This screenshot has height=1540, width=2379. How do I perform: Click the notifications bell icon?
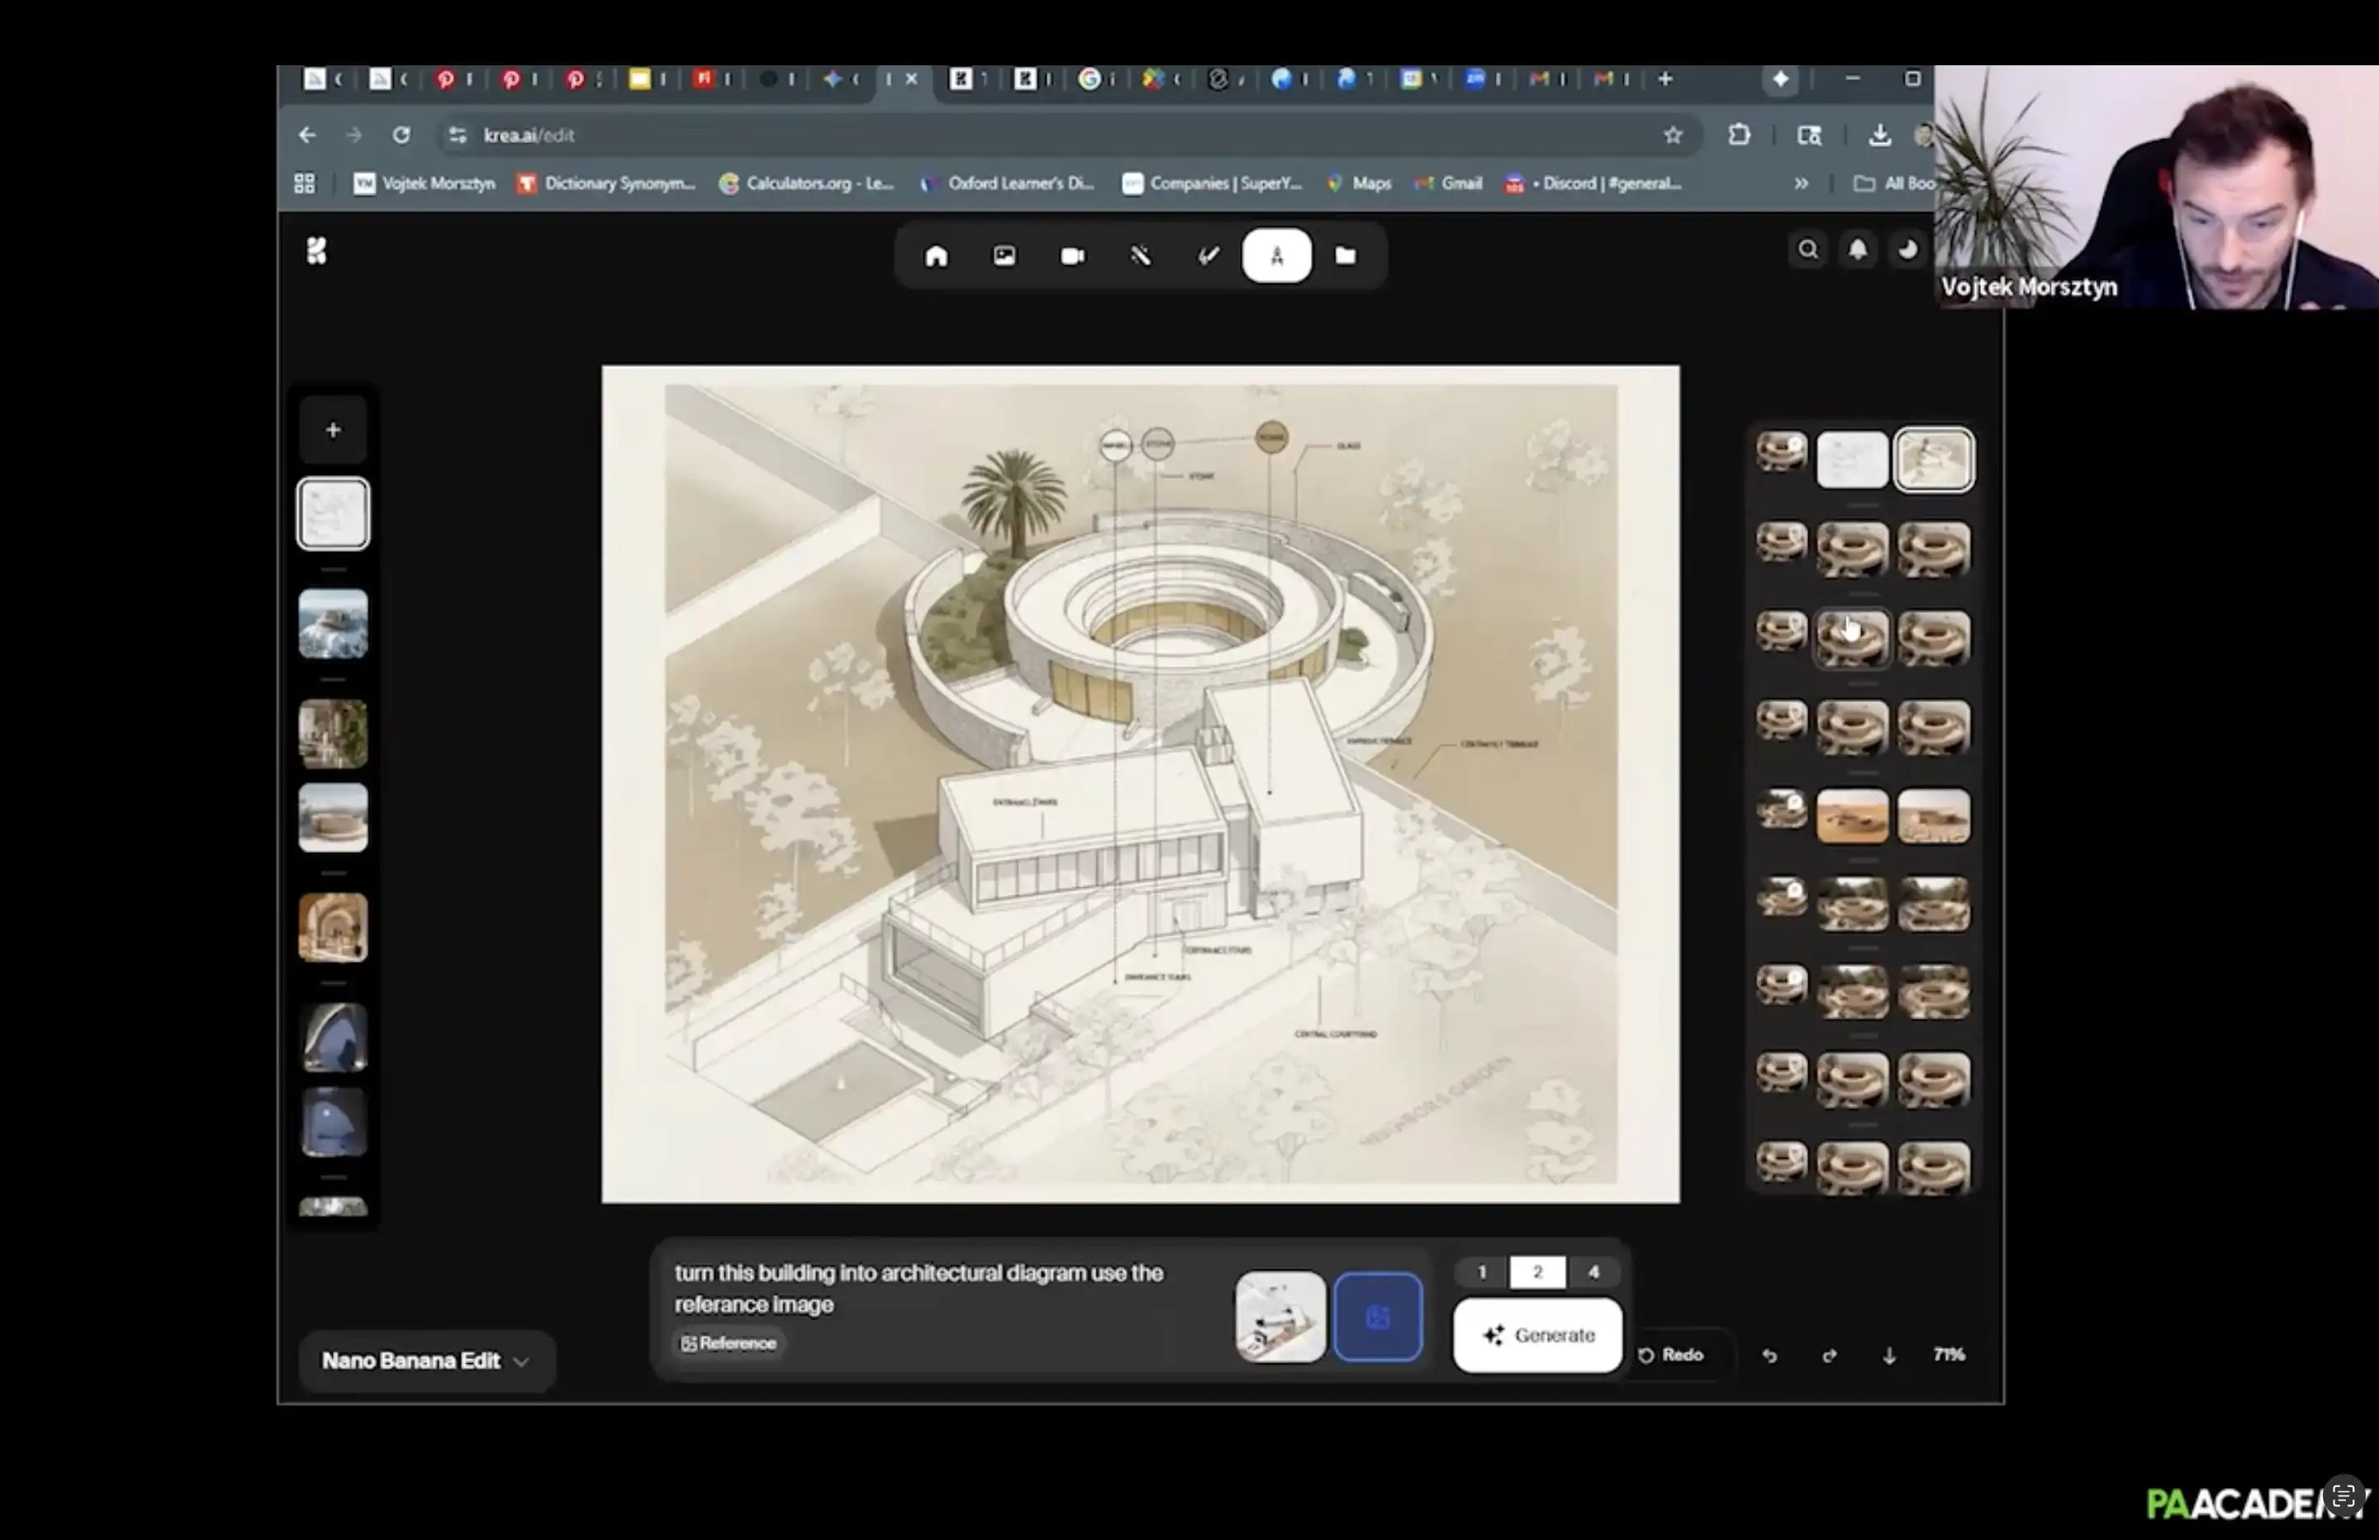pos(1857,250)
